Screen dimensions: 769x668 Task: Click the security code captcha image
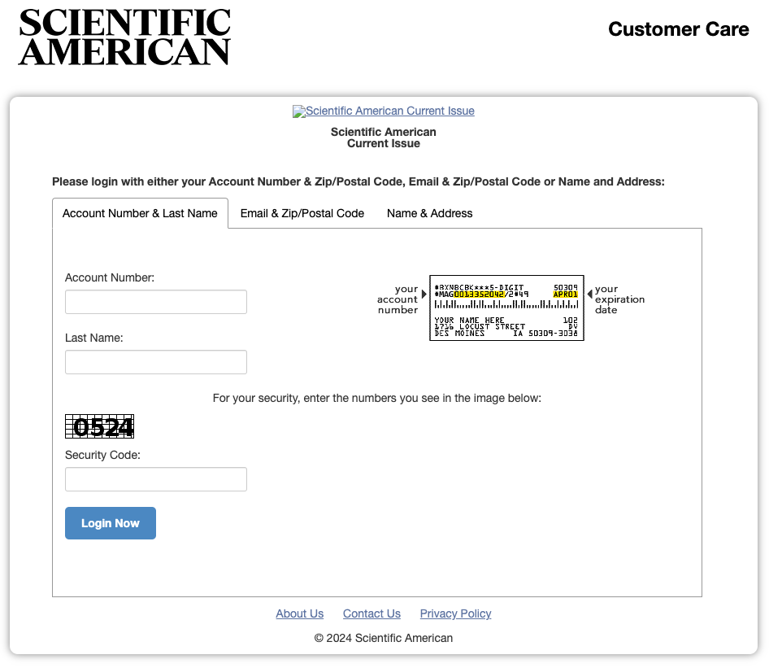click(x=99, y=426)
